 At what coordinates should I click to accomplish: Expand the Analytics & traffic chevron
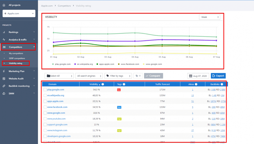click(x=34, y=39)
